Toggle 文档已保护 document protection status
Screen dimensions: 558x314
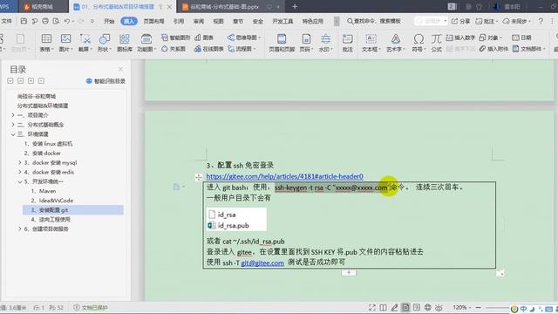pos(91,308)
